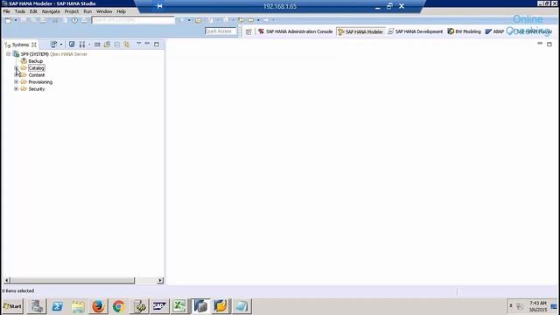Open the New wizard dropdown arrow

tap(16, 20)
